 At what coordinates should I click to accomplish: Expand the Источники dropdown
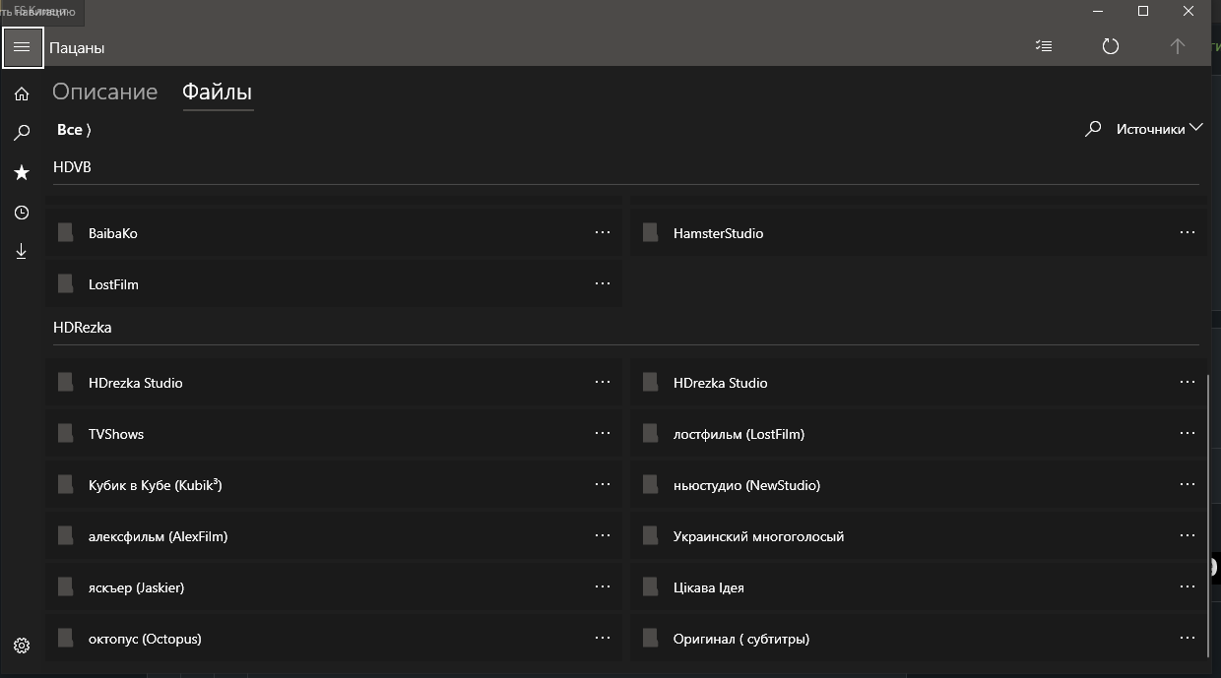(1159, 129)
